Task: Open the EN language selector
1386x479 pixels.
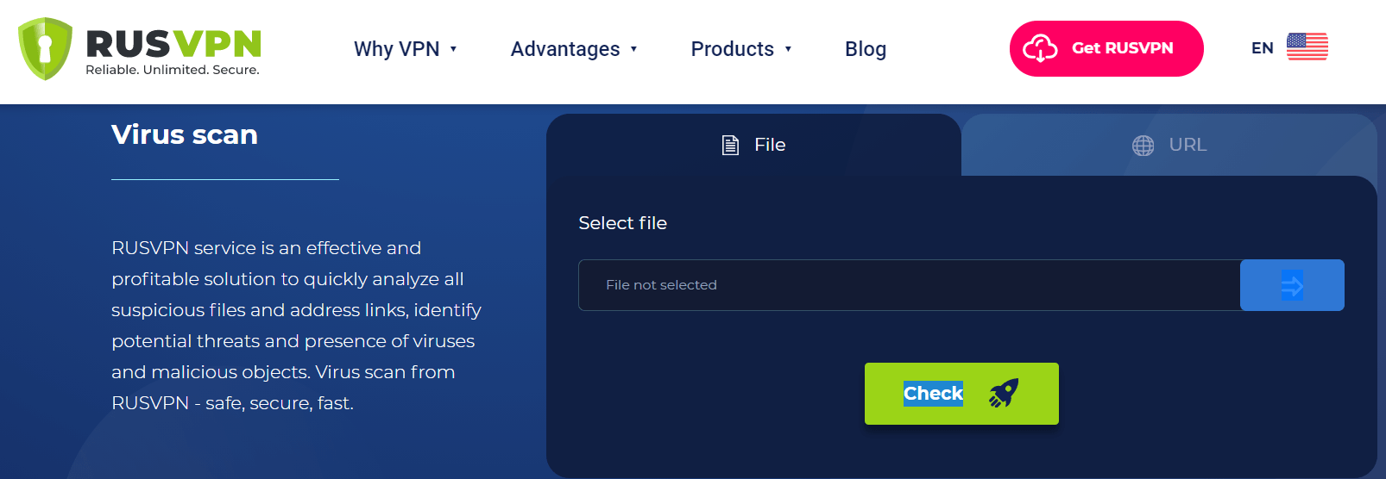Action: pos(1289,47)
